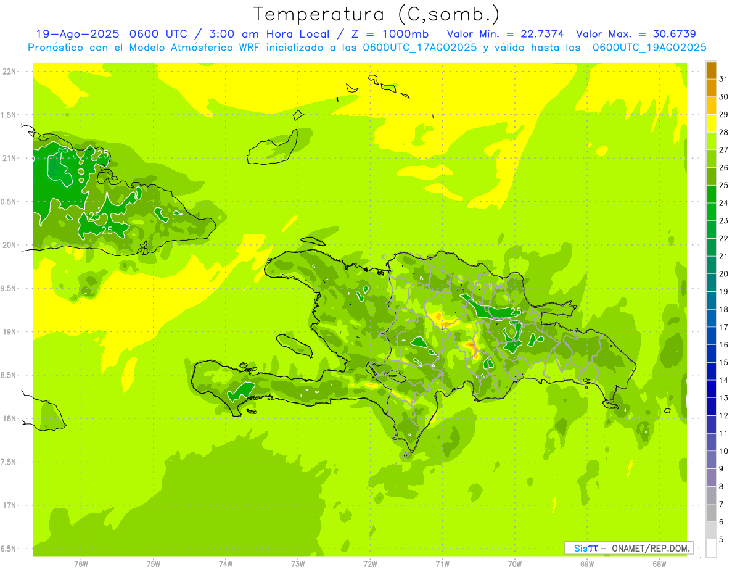This screenshot has height=572, width=740.
Task: Click the legend value "29"
Action: tap(724, 114)
